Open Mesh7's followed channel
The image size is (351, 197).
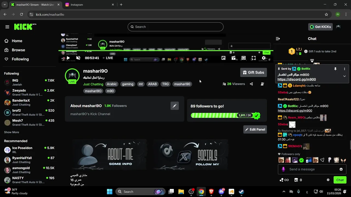pos(29,123)
